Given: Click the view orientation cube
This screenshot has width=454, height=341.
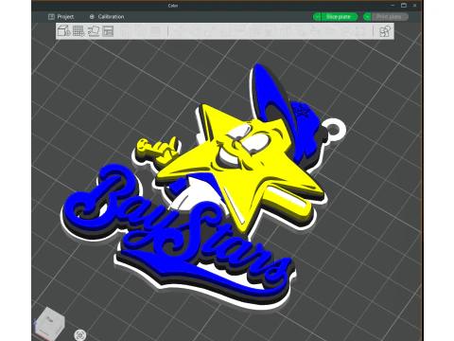Looking at the screenshot, I should tap(49, 323).
